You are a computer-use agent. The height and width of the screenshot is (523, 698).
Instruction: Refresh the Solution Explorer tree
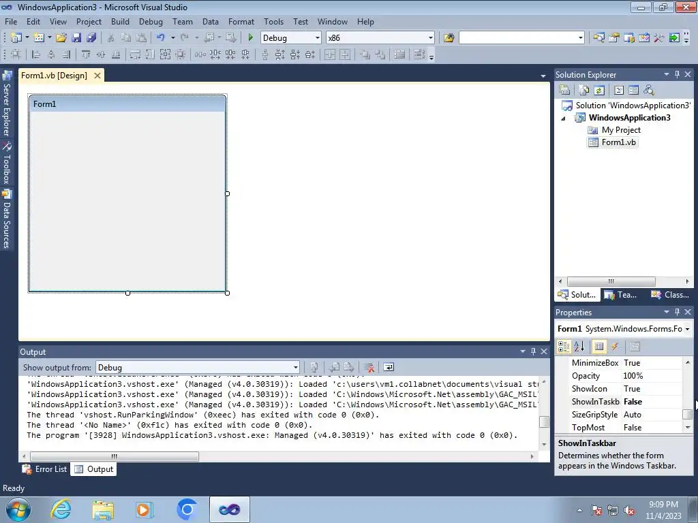coord(599,91)
